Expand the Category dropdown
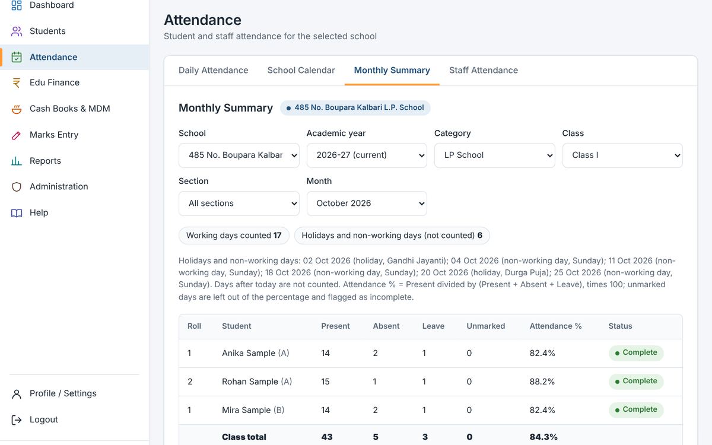712x445 pixels. point(494,155)
